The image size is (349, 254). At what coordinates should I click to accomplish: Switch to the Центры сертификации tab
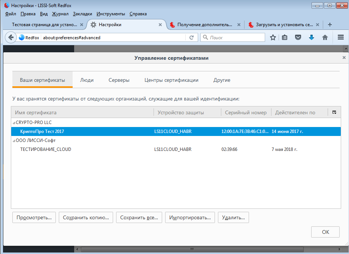point(172,80)
